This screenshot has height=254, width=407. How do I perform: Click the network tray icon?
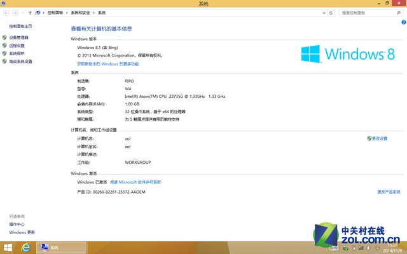[361, 248]
